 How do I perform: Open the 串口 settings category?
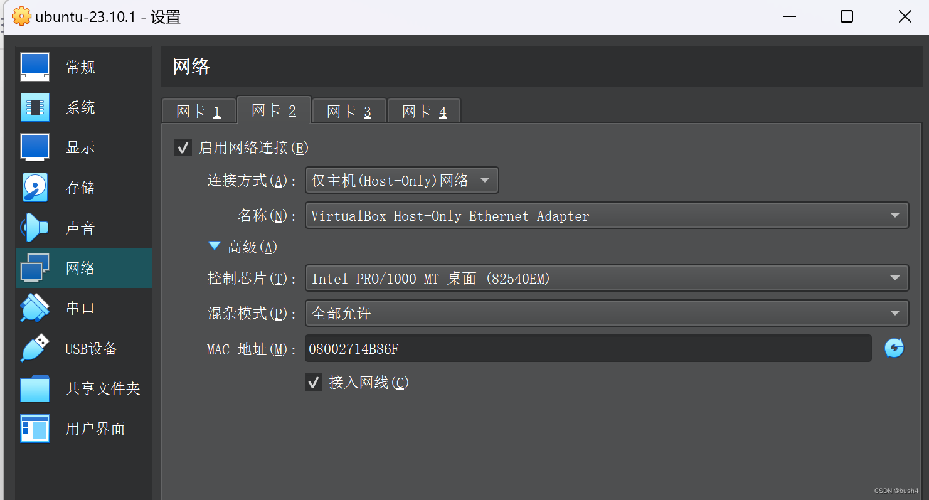click(84, 308)
